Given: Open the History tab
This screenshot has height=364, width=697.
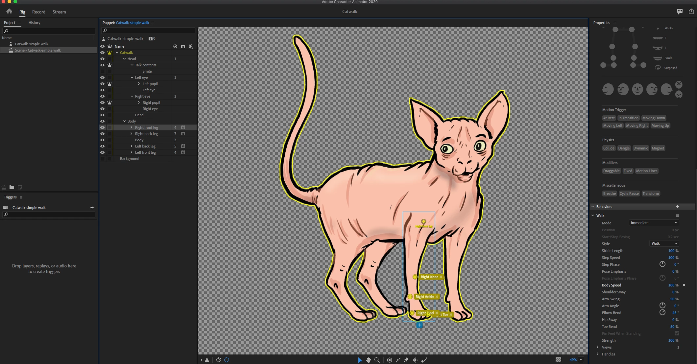Looking at the screenshot, I should pyautogui.click(x=34, y=23).
